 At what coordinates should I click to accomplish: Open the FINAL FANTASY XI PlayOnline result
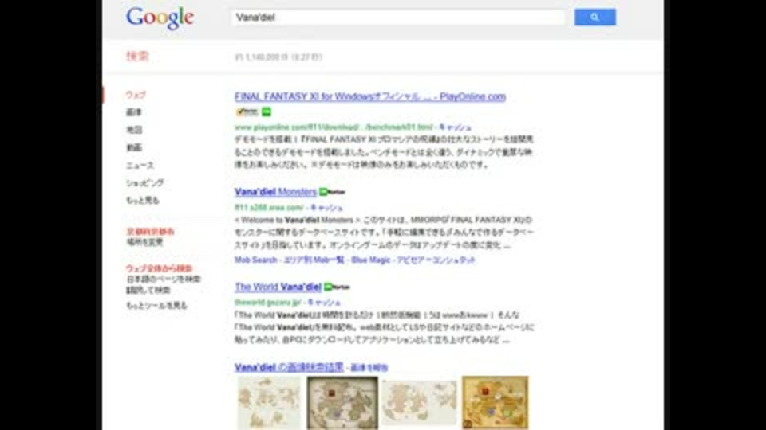click(369, 96)
